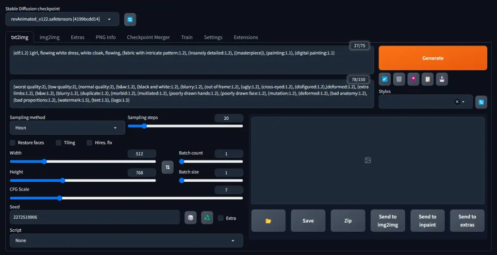Swap width and height with arrows icon
Screen dimensions: 497x255
[167, 167]
